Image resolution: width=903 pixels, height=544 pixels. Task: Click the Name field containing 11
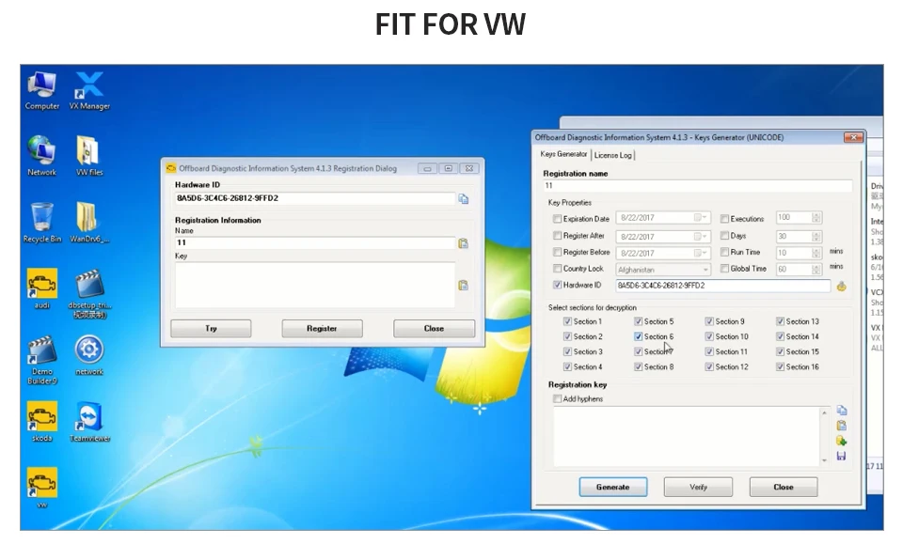pyautogui.click(x=314, y=242)
